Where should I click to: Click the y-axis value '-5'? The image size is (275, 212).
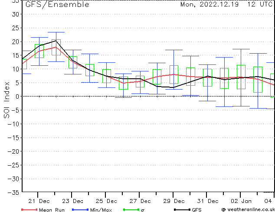pyautogui.click(x=15, y=110)
